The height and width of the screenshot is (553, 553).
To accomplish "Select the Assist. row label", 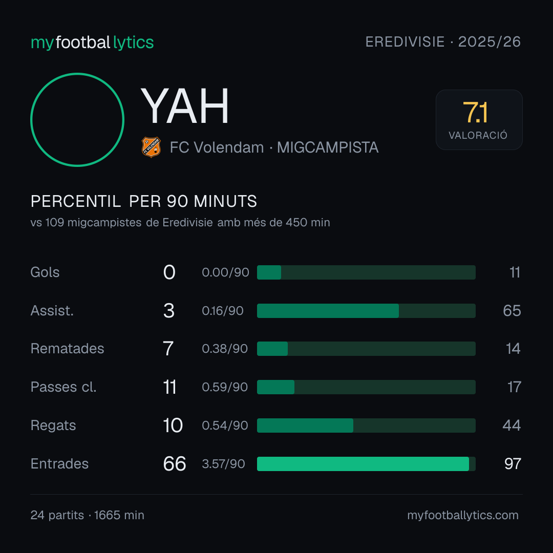I will 52,311.
